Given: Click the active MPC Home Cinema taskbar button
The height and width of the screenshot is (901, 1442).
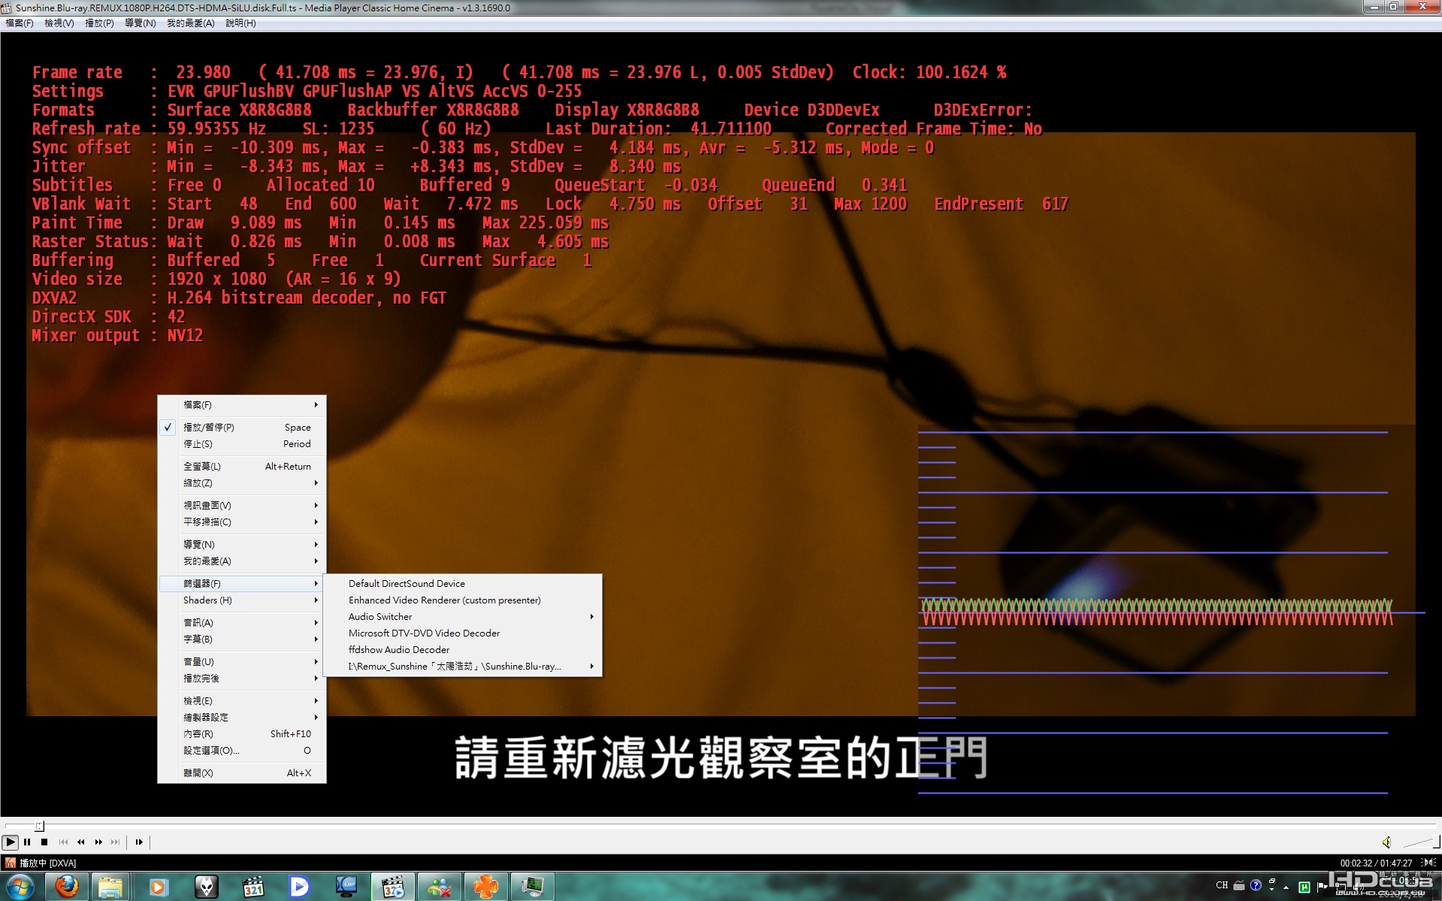Looking at the screenshot, I should click(393, 887).
